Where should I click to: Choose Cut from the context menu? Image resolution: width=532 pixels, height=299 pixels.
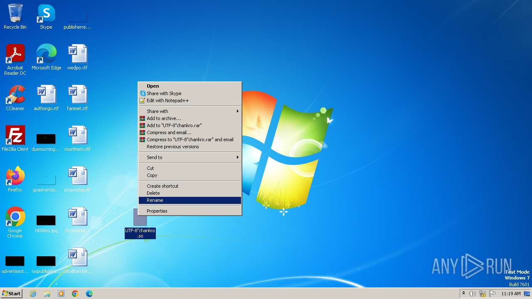(190, 168)
